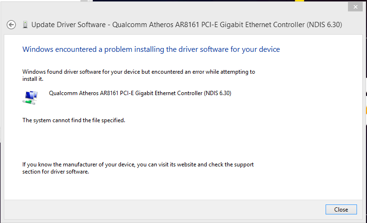Click the "section for driver software." line
This screenshot has height=223, width=367.
pos(56,172)
